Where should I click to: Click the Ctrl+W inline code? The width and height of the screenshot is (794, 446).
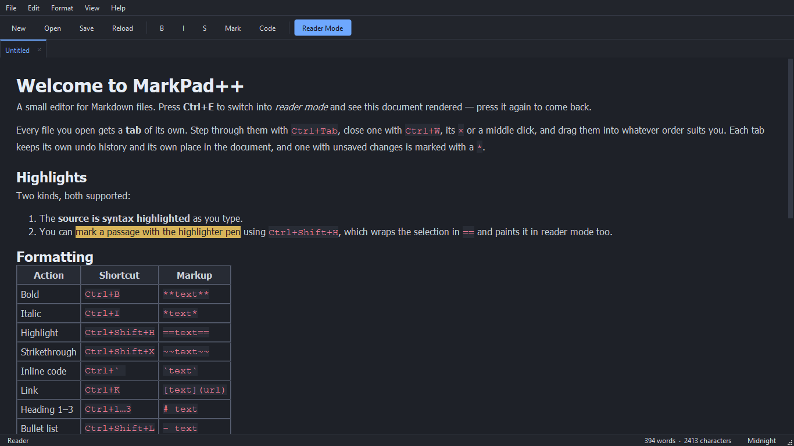[423, 131]
